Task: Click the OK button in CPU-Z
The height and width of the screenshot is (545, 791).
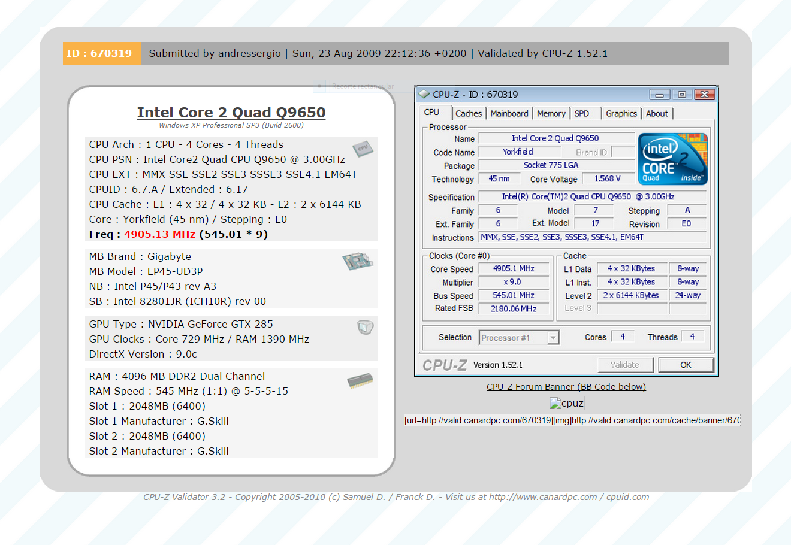Action: [x=686, y=365]
